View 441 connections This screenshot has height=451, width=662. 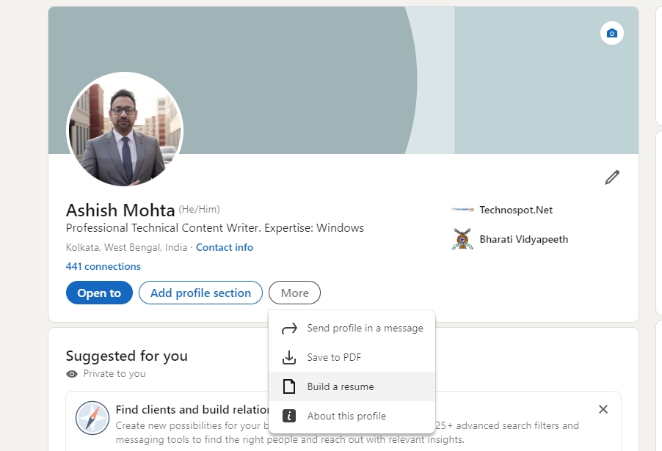tap(103, 266)
